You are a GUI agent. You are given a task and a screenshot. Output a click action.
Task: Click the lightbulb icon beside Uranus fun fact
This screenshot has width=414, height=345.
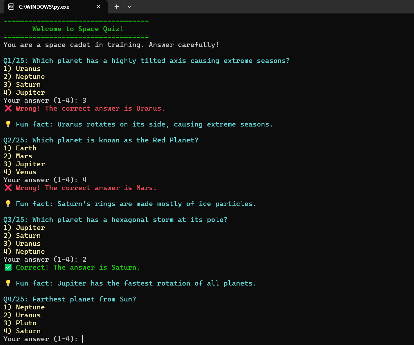point(8,124)
